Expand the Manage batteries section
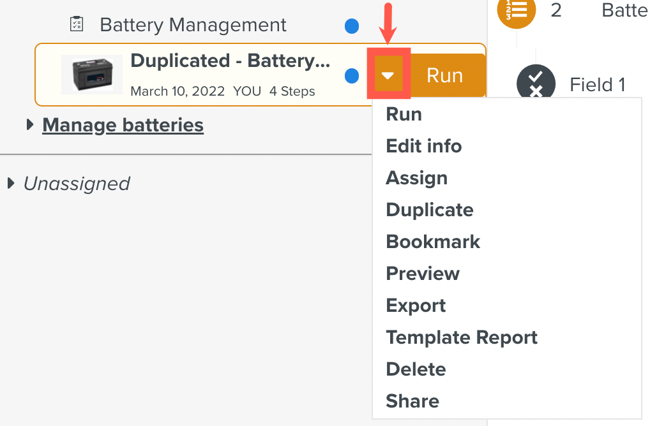Image resolution: width=650 pixels, height=426 pixels. pyautogui.click(x=29, y=125)
